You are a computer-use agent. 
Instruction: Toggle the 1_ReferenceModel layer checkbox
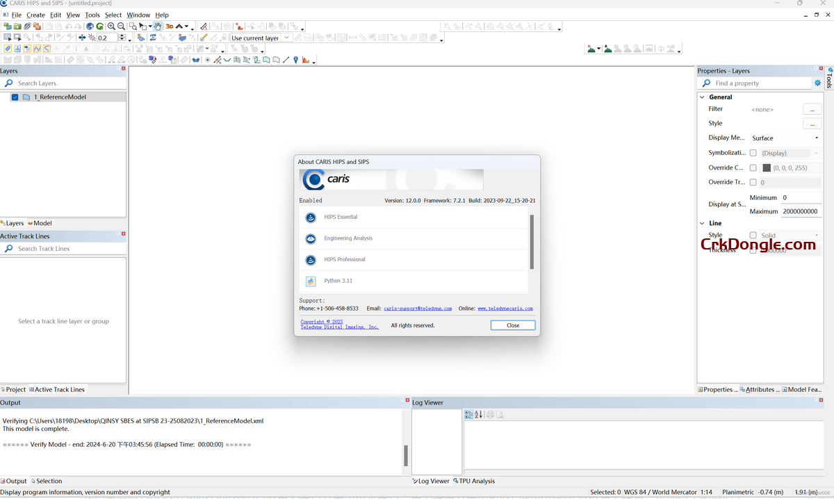(x=15, y=97)
